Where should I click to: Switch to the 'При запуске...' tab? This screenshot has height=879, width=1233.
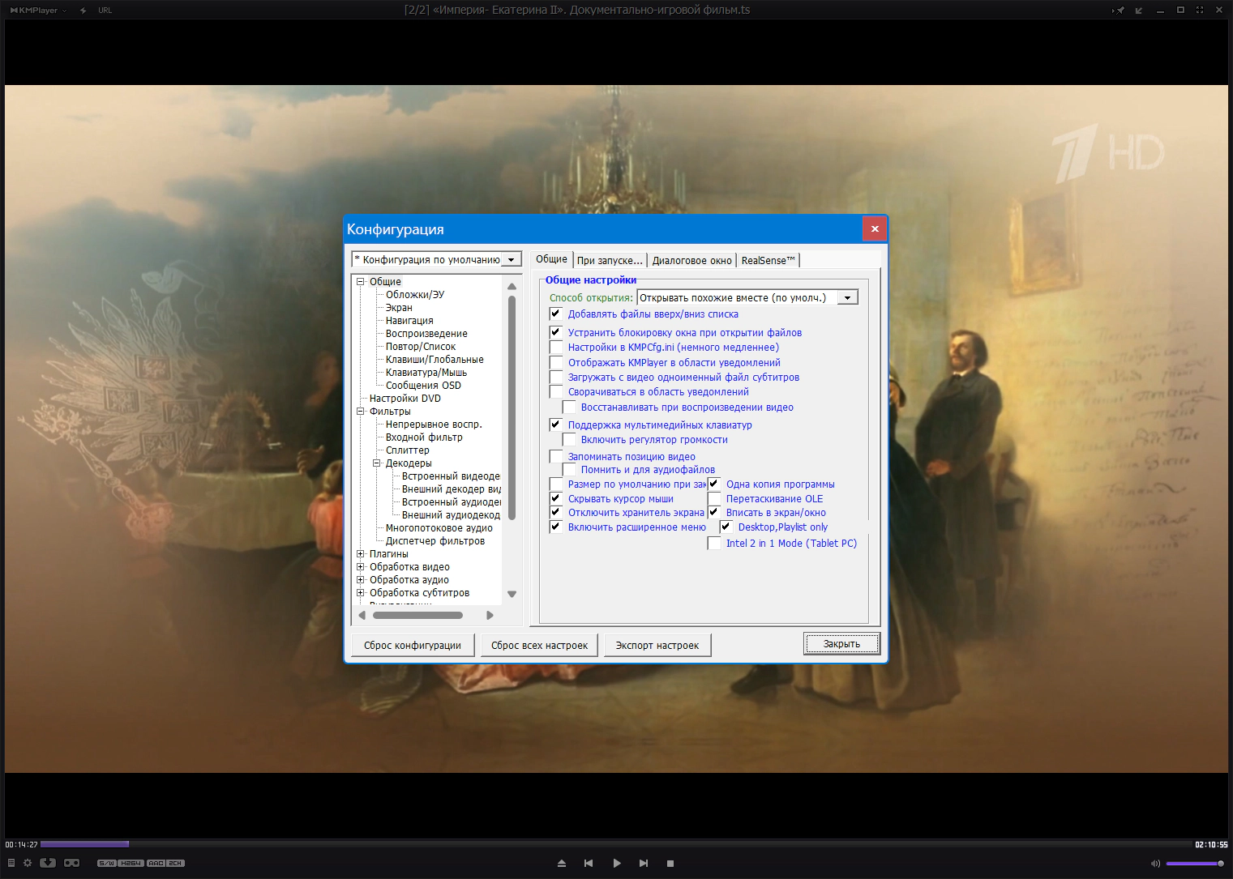[x=610, y=261]
